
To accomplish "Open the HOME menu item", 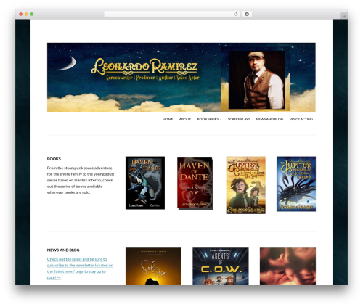I will tap(168, 119).
